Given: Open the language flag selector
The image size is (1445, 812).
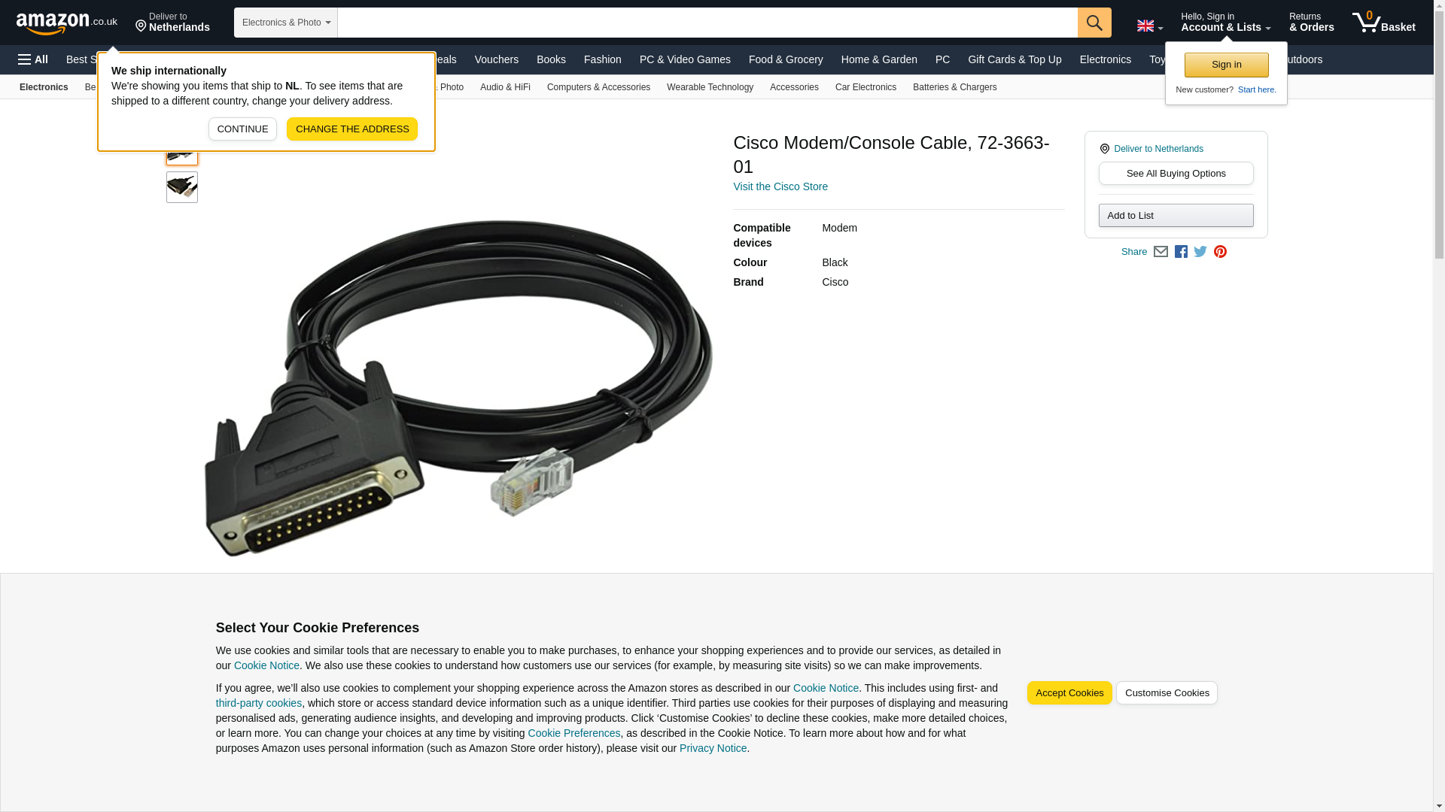Looking at the screenshot, I should pos(1150,26).
